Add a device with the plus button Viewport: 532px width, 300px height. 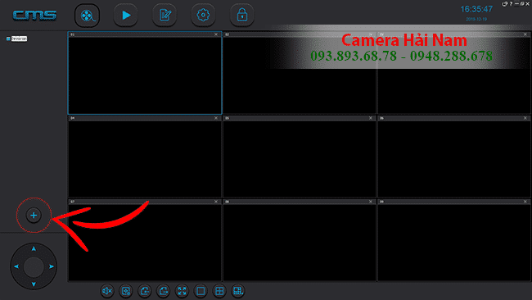click(34, 215)
